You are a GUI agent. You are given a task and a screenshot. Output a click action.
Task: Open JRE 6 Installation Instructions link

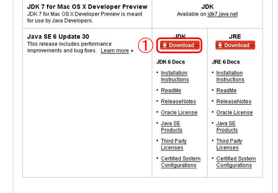coord(230,76)
